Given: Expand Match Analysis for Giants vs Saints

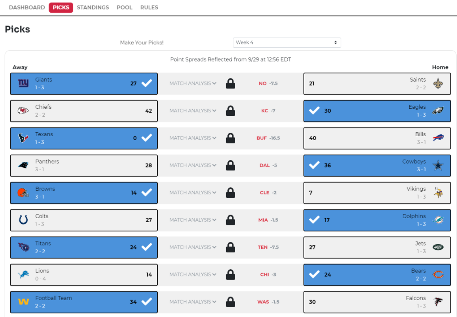Looking at the screenshot, I should pos(193,83).
